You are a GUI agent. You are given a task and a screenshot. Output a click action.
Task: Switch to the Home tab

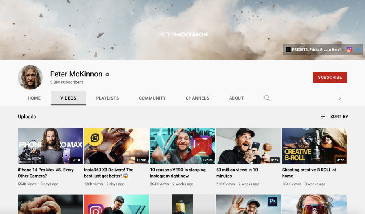[34, 98]
